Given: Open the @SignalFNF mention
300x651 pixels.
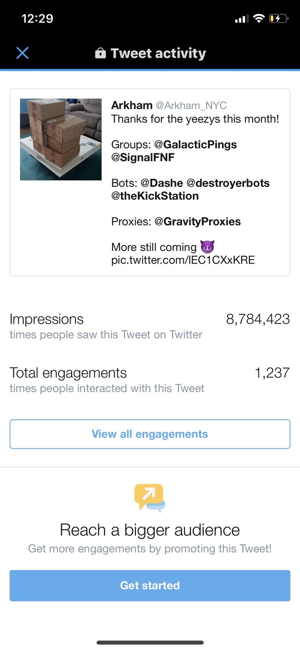Looking at the screenshot, I should coord(143,157).
